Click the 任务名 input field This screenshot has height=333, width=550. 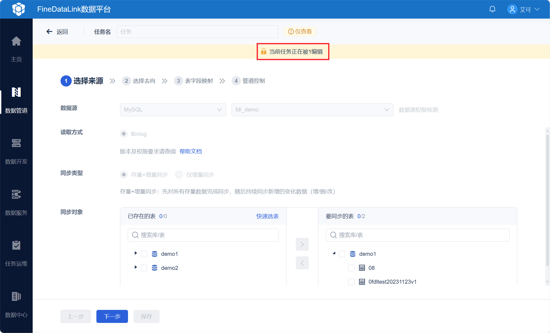pos(197,32)
